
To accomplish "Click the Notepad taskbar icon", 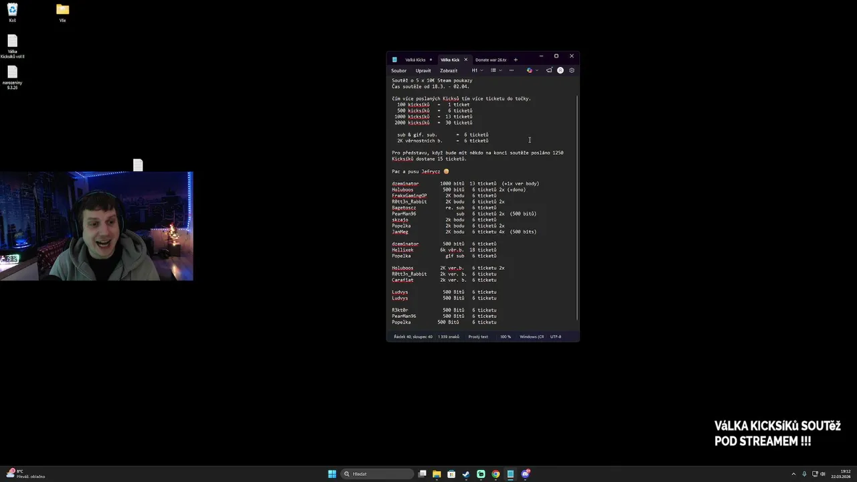I will coord(510,474).
